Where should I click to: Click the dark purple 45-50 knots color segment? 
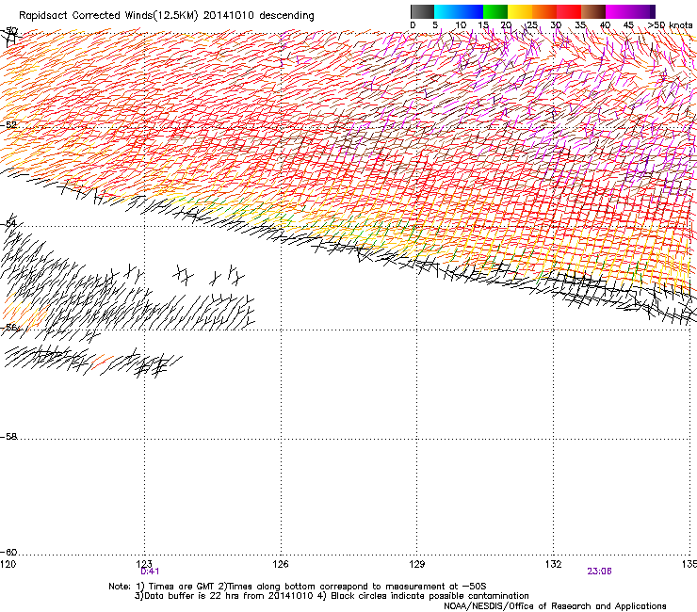pos(642,11)
